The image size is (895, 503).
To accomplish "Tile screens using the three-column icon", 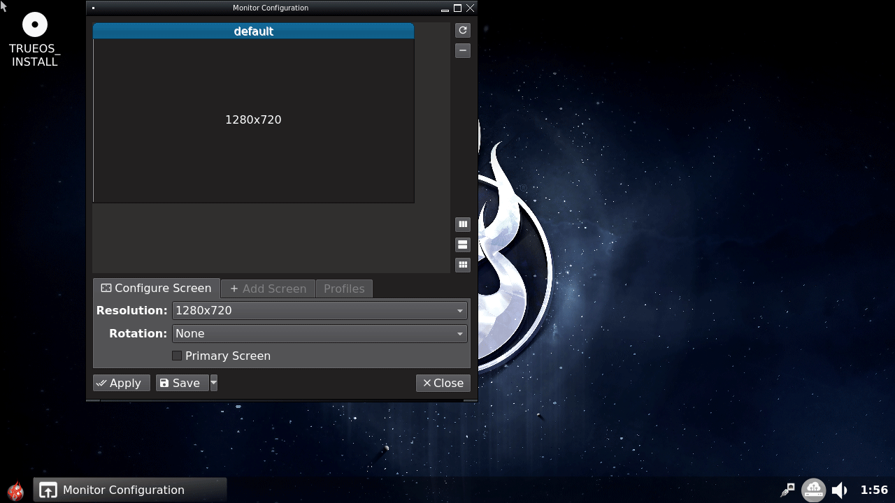I will tap(463, 224).
